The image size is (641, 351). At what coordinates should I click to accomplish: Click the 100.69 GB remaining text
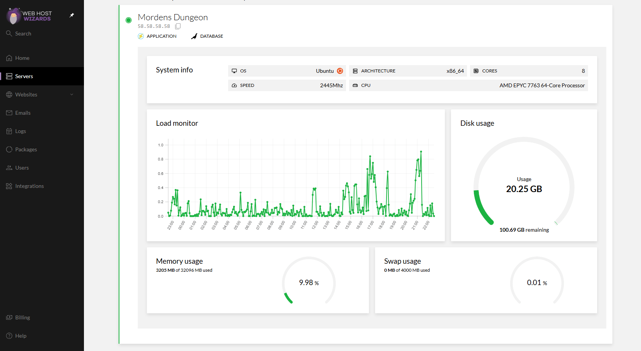click(524, 230)
